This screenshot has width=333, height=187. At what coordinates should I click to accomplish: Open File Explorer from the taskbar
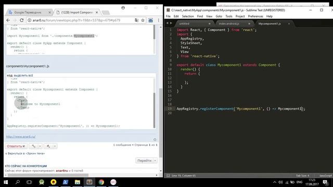point(78,182)
